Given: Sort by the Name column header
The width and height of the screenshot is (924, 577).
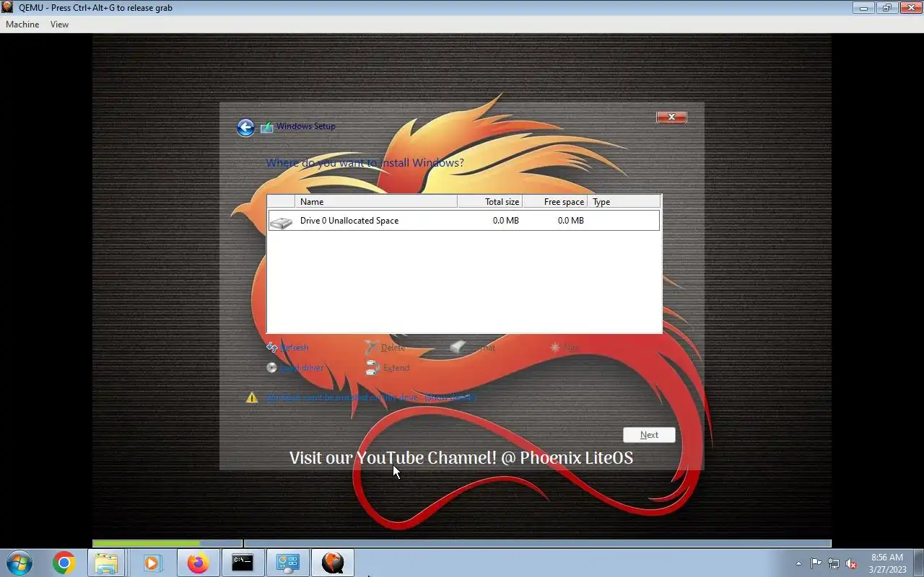Looking at the screenshot, I should pyautogui.click(x=376, y=202).
